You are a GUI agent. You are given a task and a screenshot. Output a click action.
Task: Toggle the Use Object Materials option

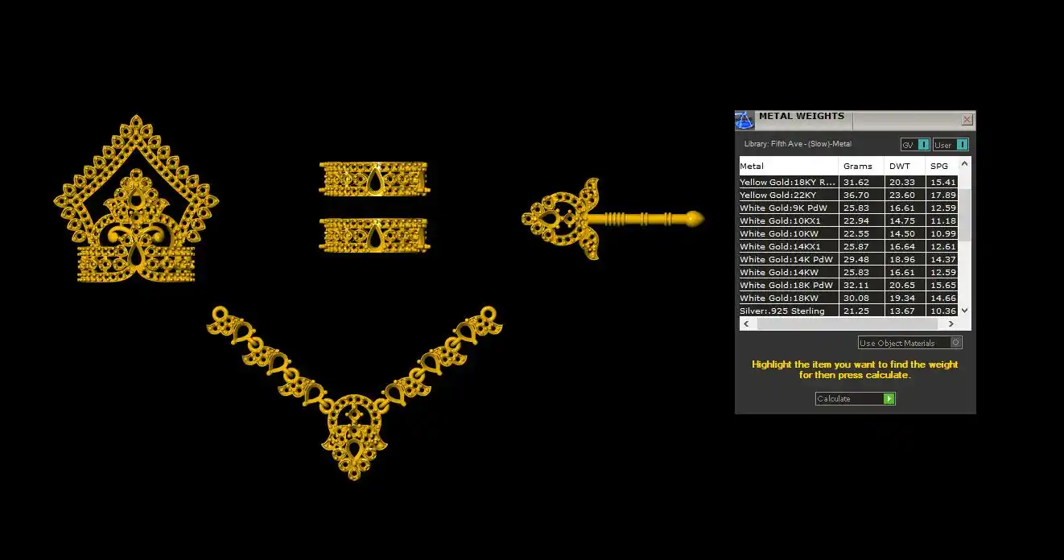click(x=955, y=343)
